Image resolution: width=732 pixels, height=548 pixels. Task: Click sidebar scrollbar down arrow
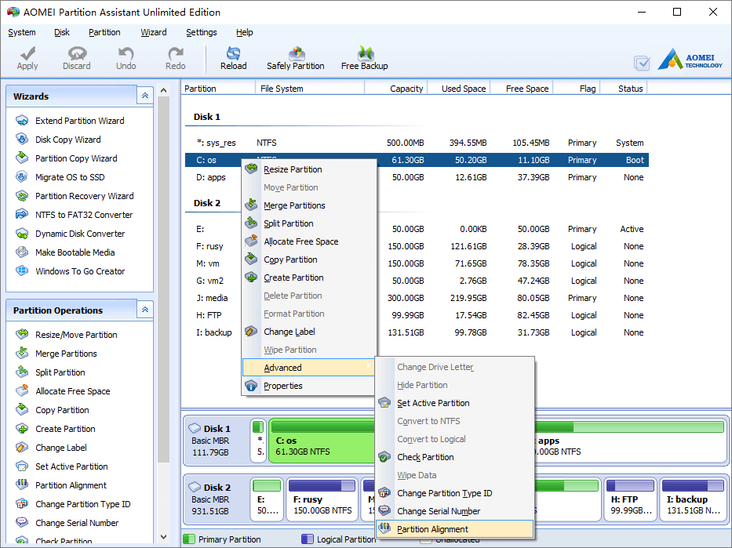(163, 537)
